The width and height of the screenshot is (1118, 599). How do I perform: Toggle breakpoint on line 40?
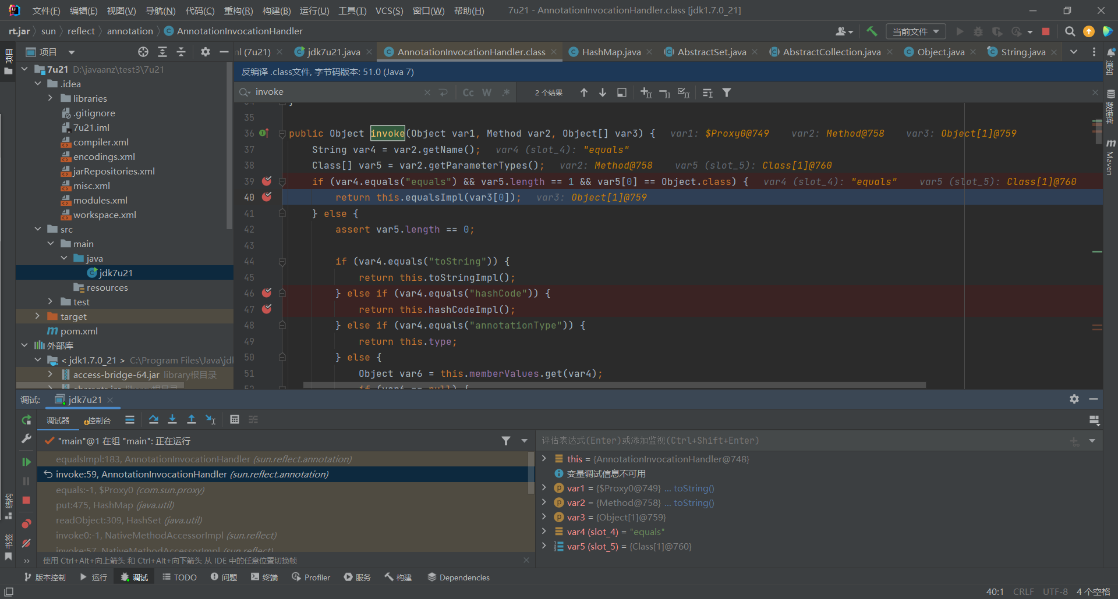tap(267, 197)
